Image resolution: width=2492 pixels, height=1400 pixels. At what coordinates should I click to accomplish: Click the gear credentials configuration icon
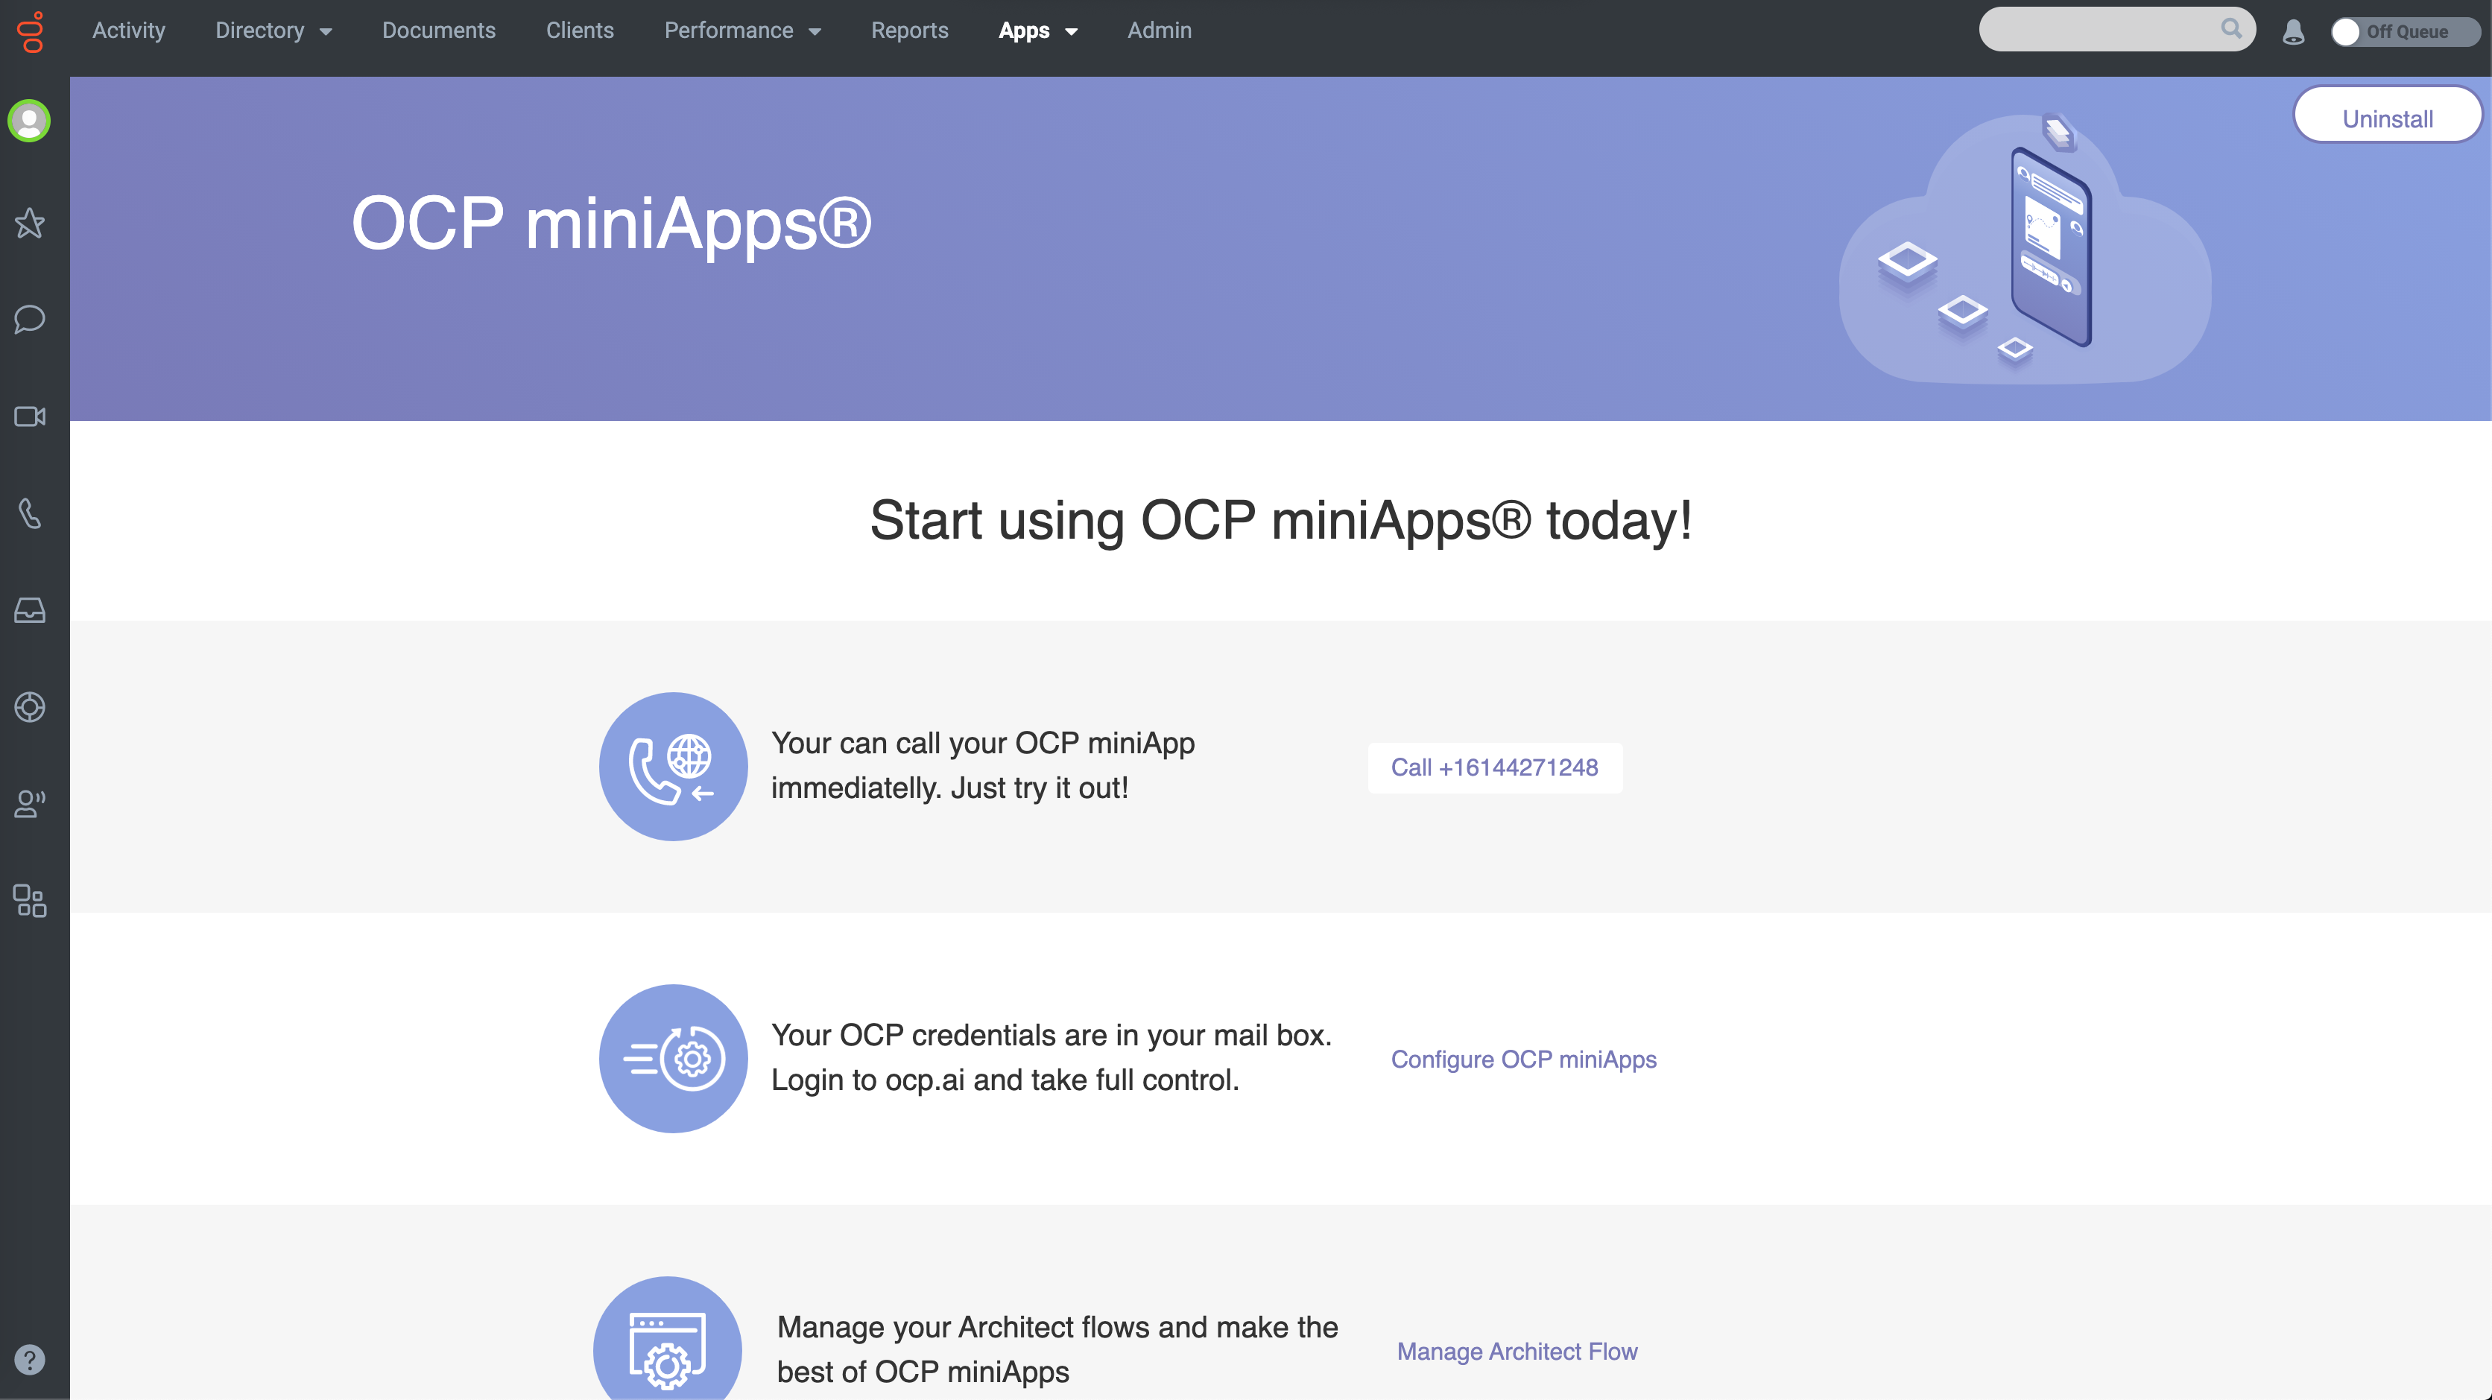pyautogui.click(x=674, y=1059)
